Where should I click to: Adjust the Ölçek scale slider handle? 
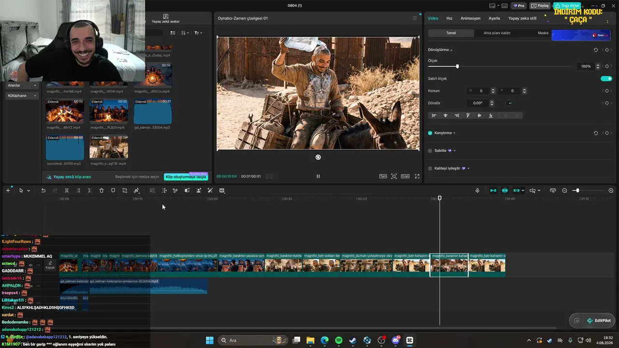pos(457,66)
